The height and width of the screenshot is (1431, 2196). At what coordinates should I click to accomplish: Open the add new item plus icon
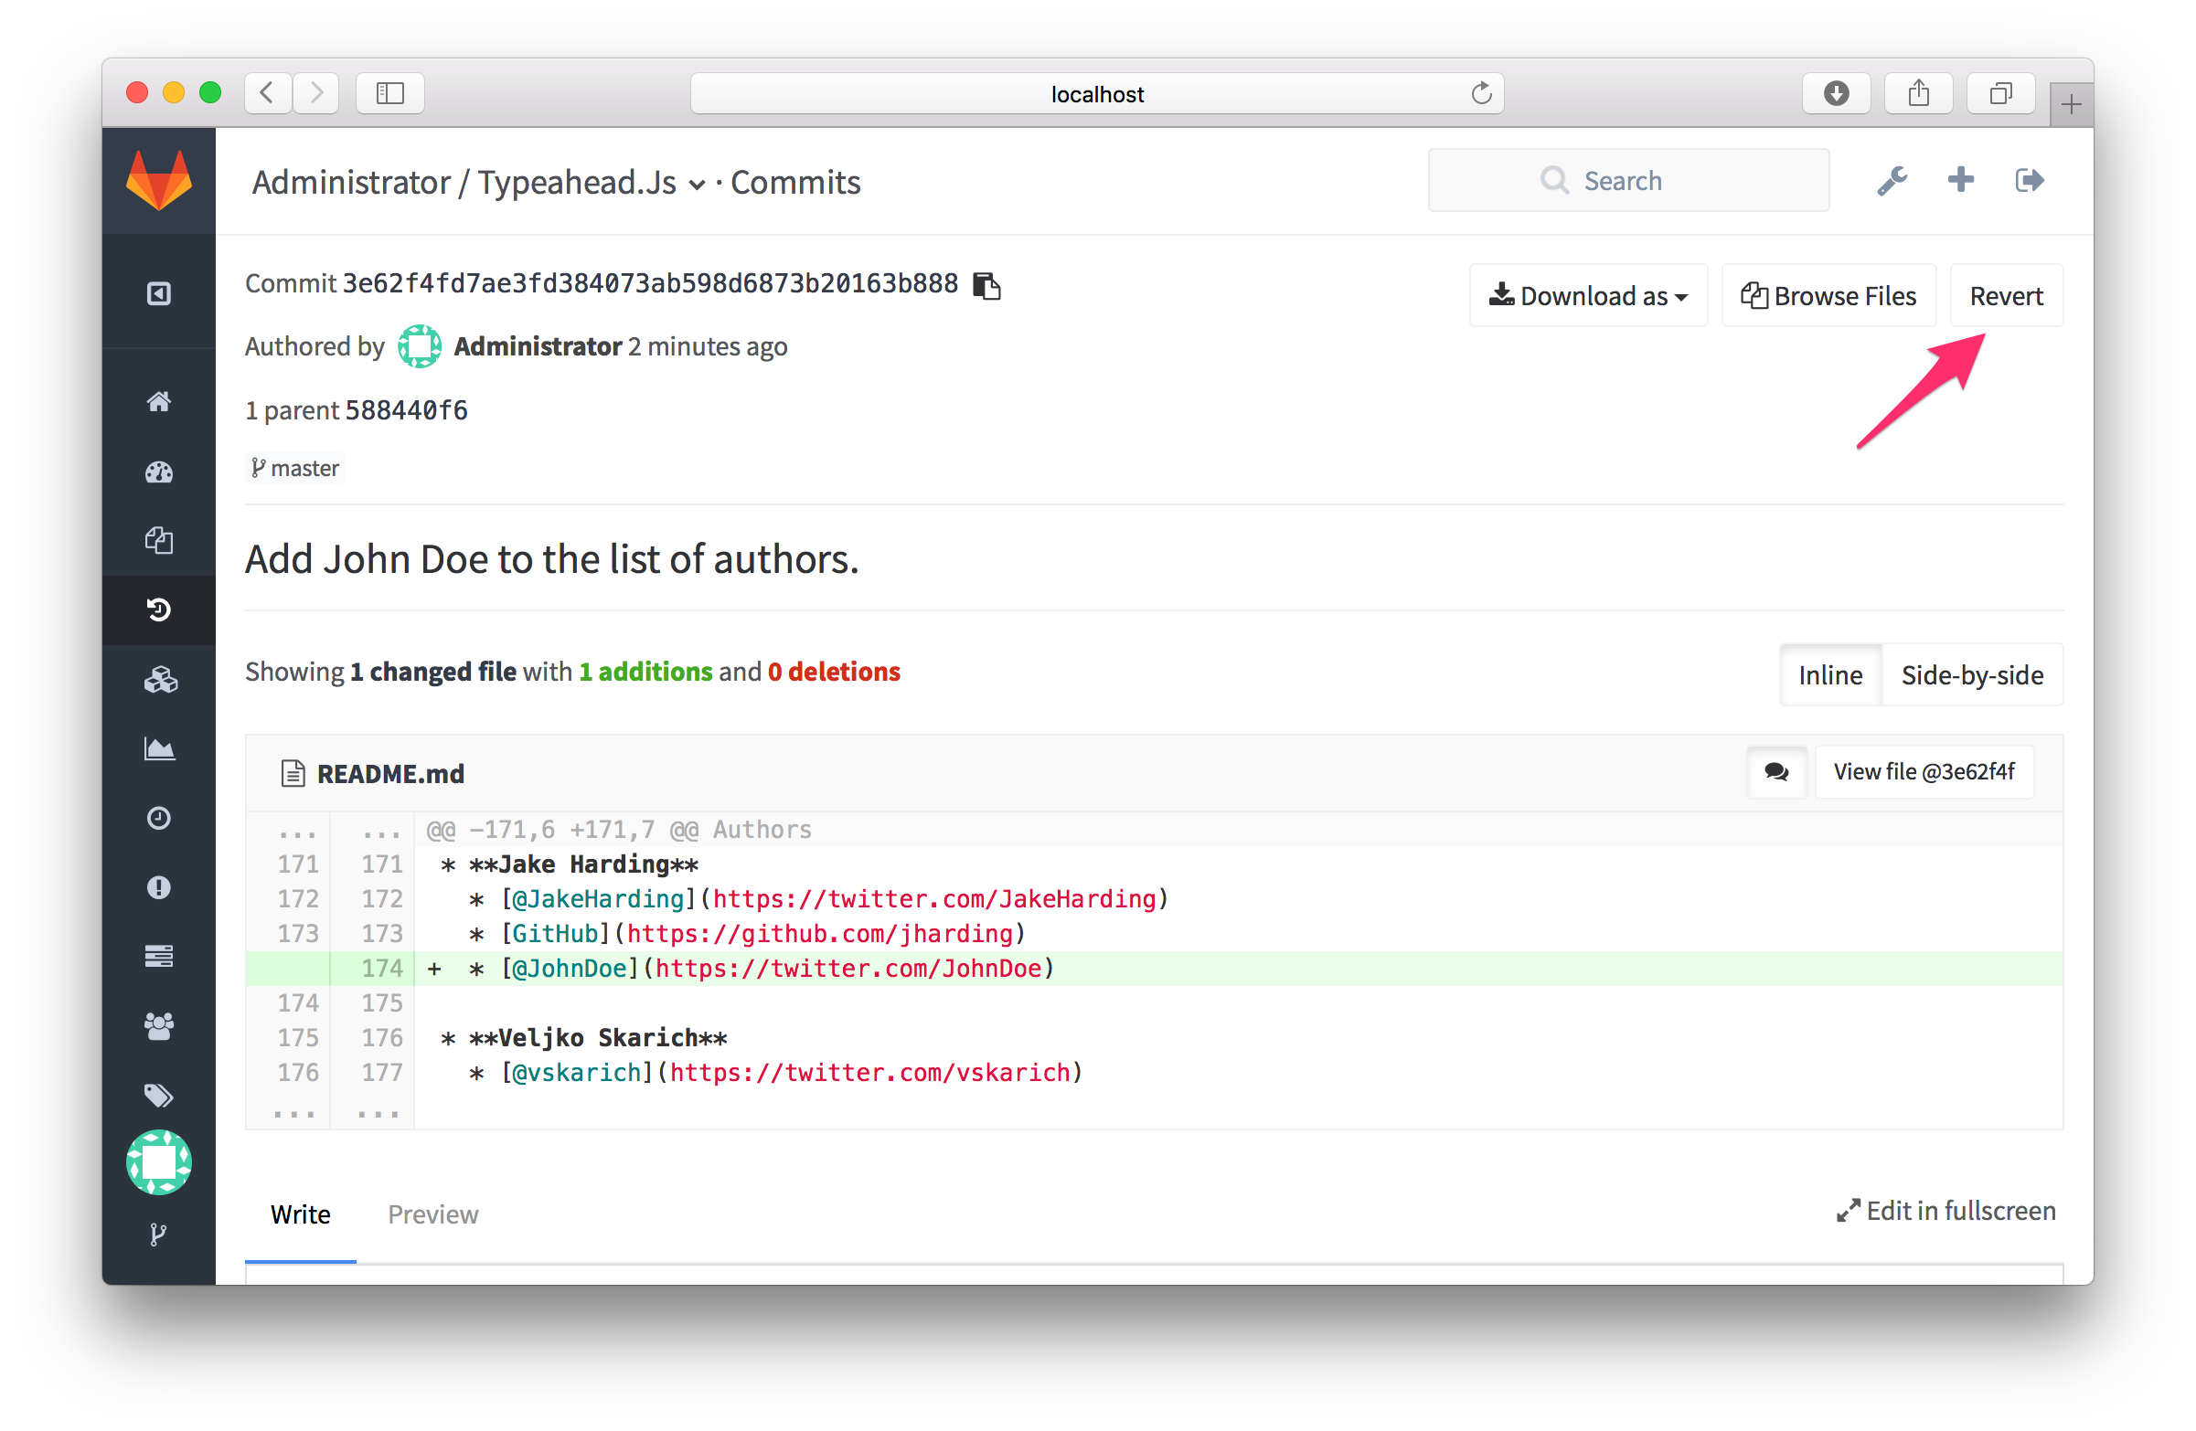pos(1959,179)
